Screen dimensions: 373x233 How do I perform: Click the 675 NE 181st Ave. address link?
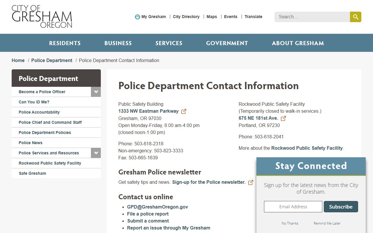[x=258, y=118]
